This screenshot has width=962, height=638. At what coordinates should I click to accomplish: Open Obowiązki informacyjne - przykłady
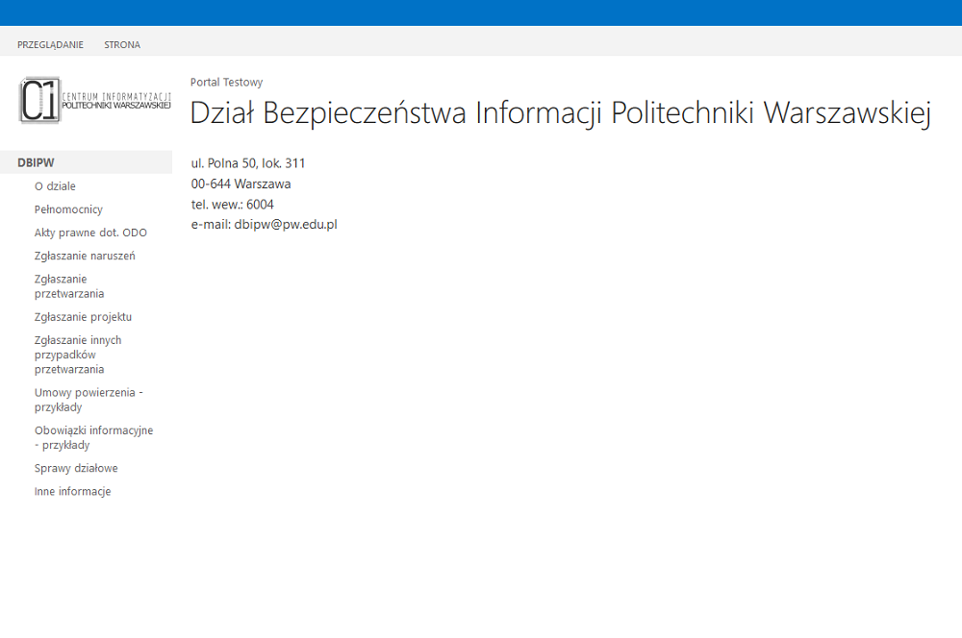(94, 437)
